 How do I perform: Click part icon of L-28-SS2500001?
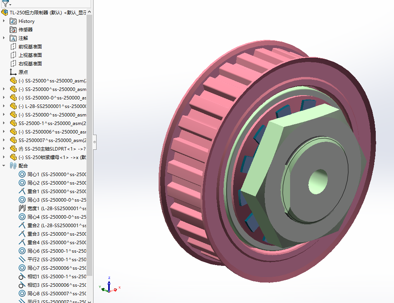coord(13,106)
